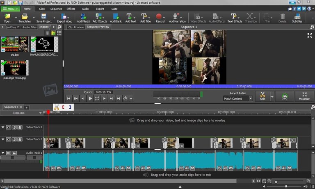
Task: Toggle mute on the first audio clip
Action: tap(53, 168)
